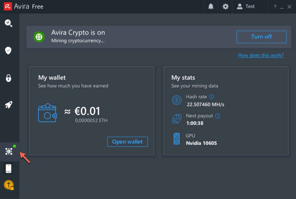This screenshot has height=199, width=296.
Task: Open Smart Scan from the sidebar
Action: [x=9, y=23]
